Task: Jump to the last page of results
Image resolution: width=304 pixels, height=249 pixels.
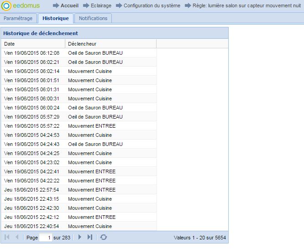Action: pos(90,238)
